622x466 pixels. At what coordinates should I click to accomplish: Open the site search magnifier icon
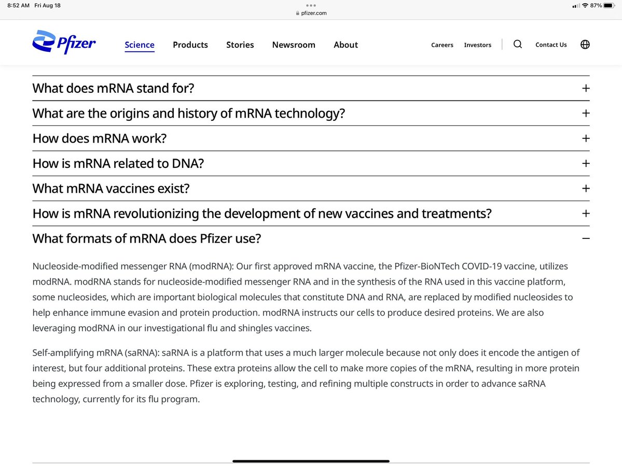517,45
